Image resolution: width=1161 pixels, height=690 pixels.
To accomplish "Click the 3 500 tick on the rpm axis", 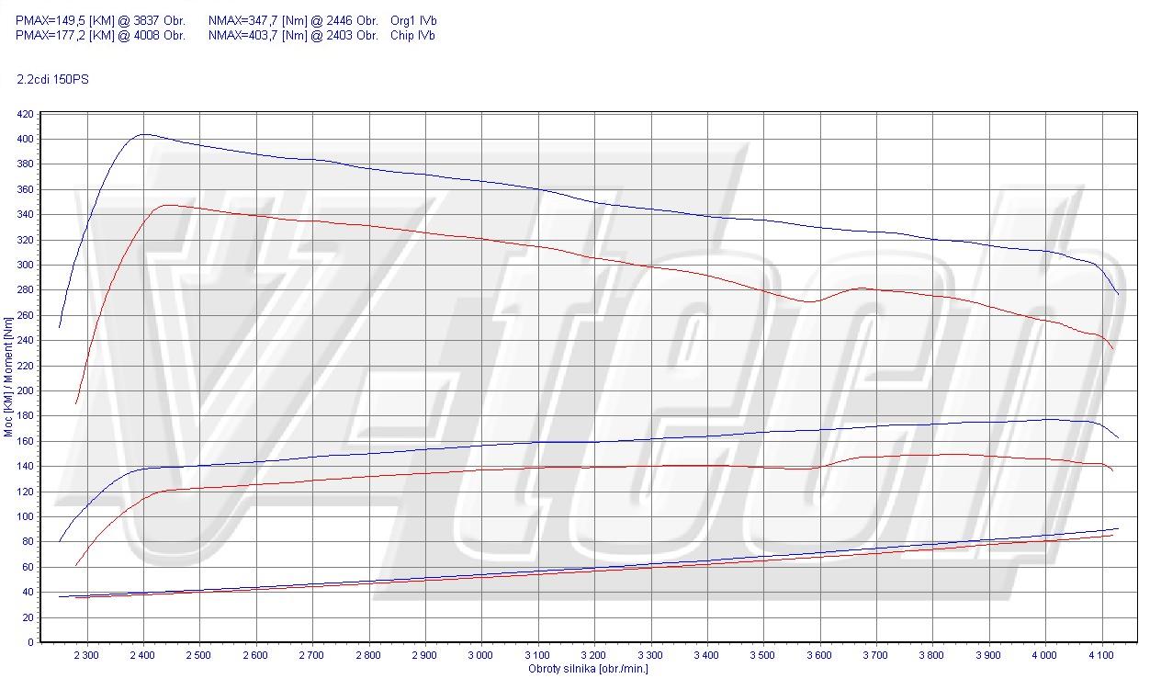I will 762,655.
